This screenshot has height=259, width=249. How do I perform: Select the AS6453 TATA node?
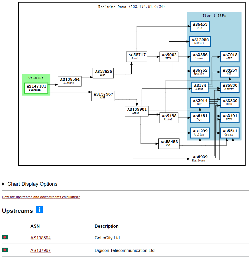200,26
